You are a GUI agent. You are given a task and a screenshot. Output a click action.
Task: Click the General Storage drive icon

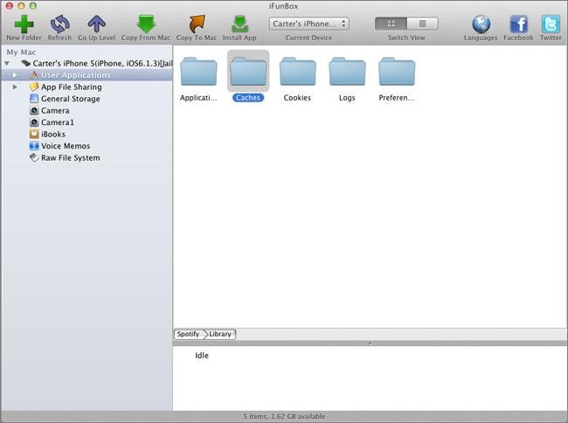[x=34, y=99]
